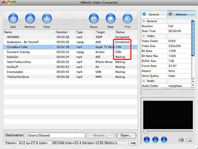Click the Start Time value 00:00:00
The width and height of the screenshot is (198, 149).
175,31
